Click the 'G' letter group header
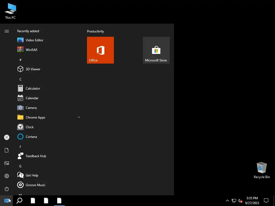This screenshot has height=206, width=275. (x=20, y=166)
